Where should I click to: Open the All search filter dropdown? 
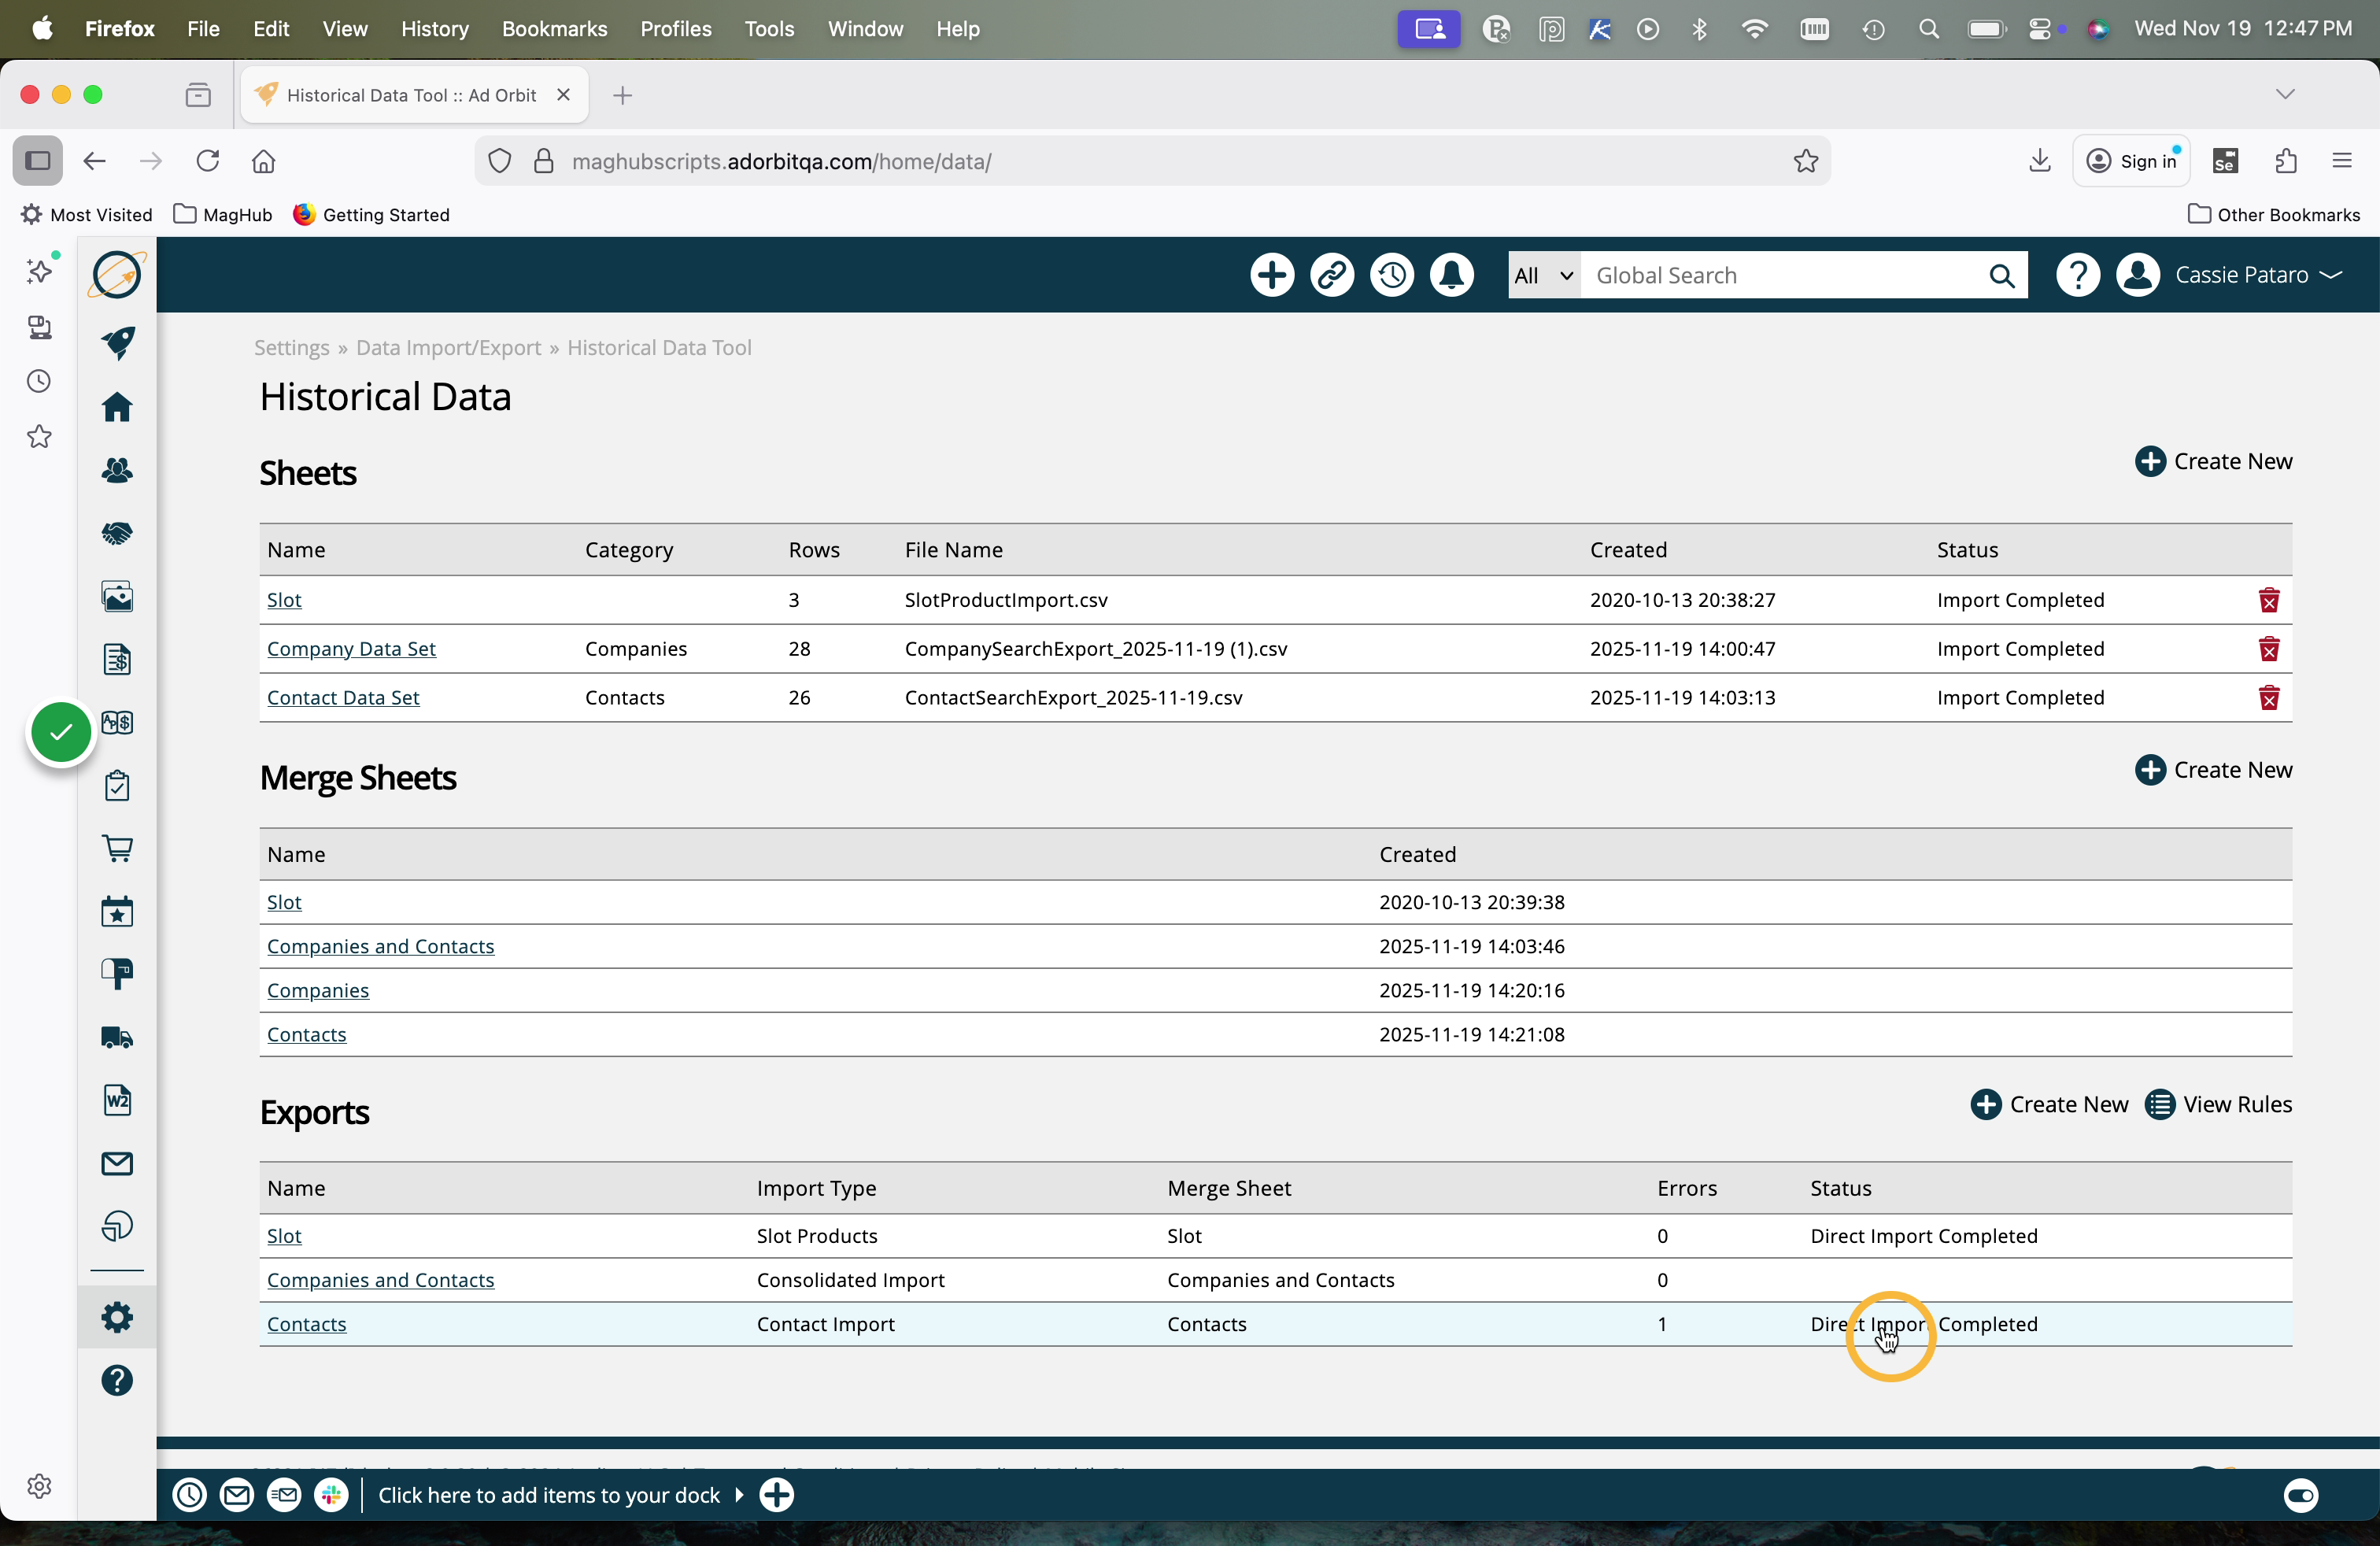[x=1543, y=275]
